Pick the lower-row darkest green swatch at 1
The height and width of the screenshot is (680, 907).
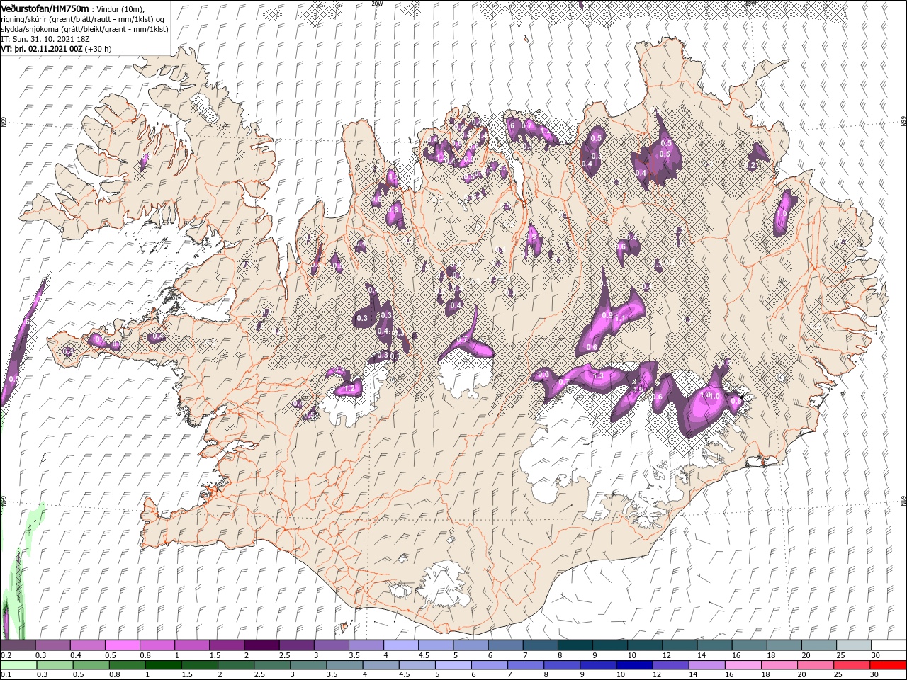[x=163, y=665]
